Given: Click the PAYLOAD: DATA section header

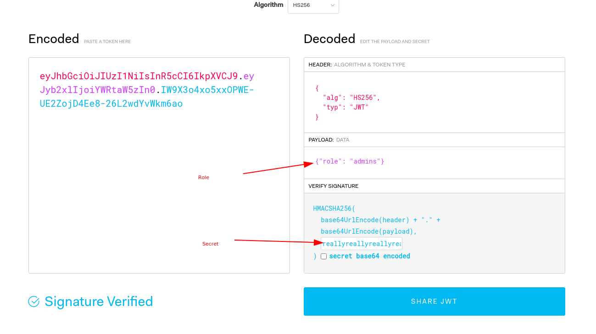Looking at the screenshot, I should point(331,139).
